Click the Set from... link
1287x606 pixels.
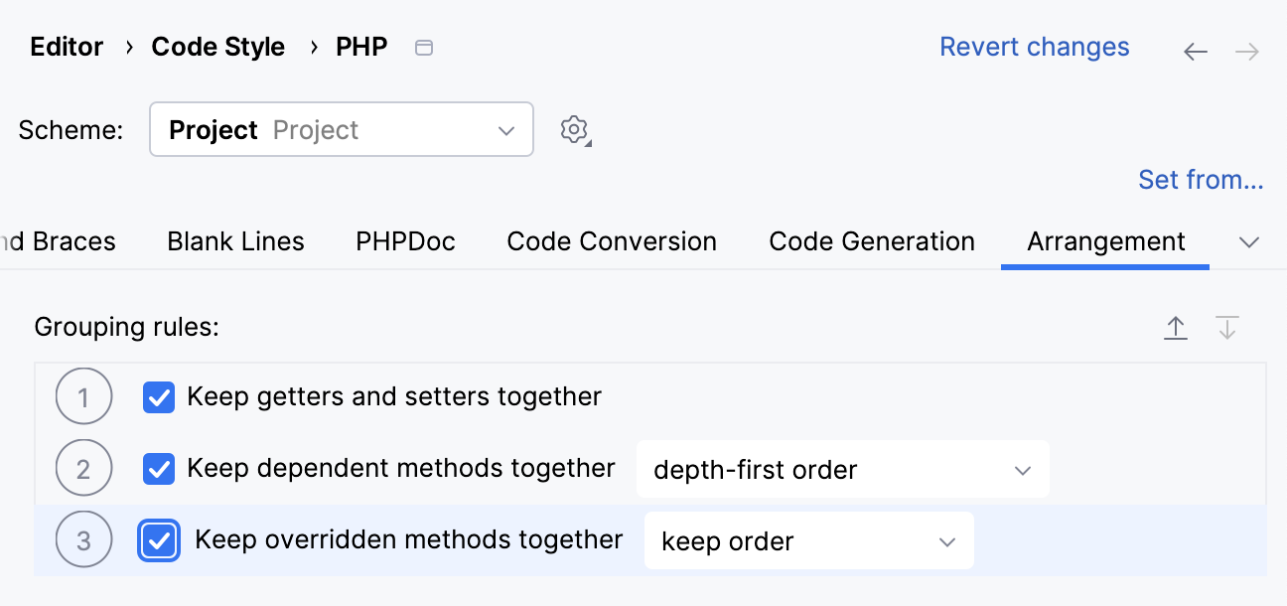click(1201, 180)
